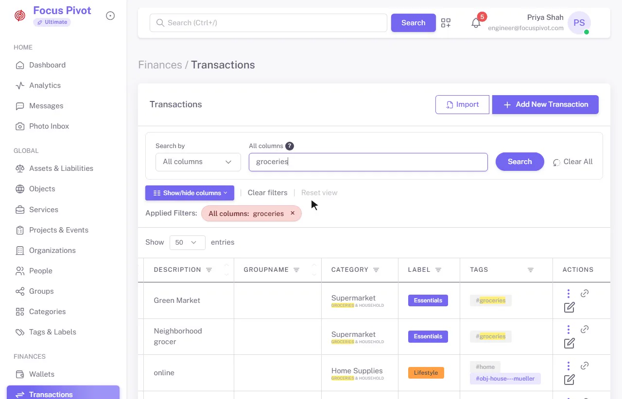The width and height of the screenshot is (622, 399).
Task: Sort by the Description column arrows
Action: [x=226, y=270]
